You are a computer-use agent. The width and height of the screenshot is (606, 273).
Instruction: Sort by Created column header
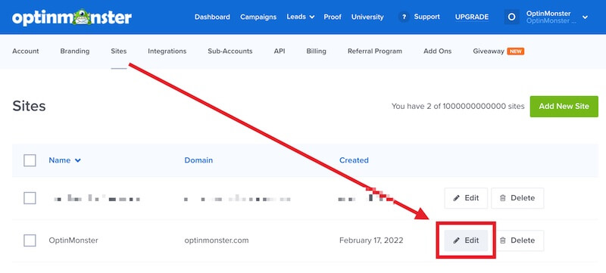(354, 160)
